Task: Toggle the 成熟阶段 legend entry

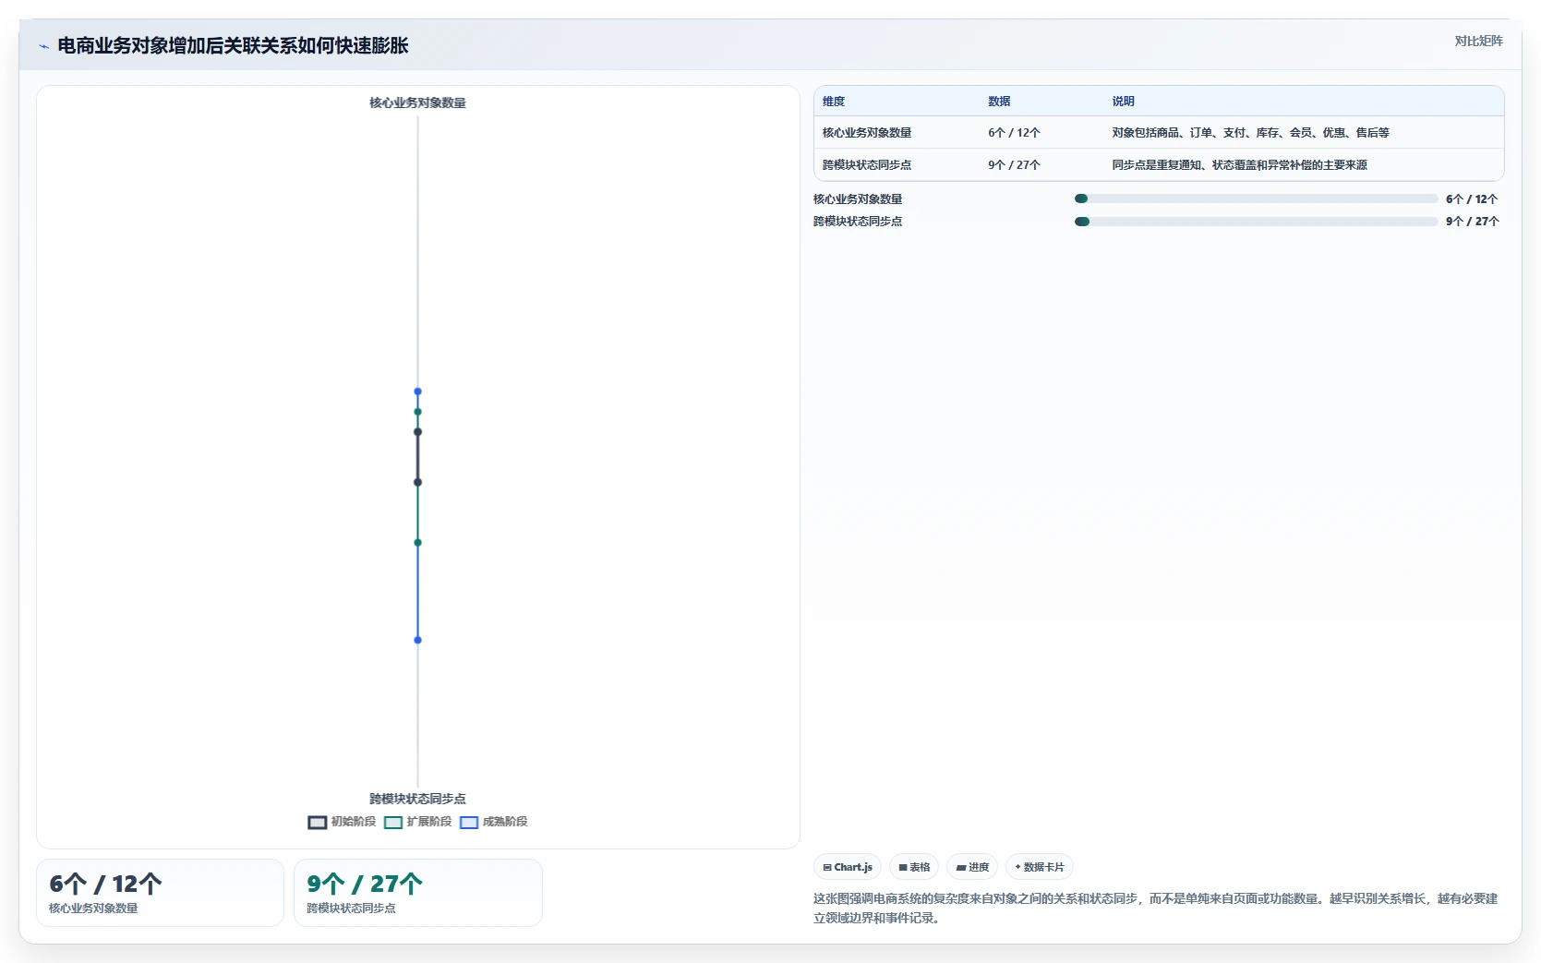Action: tap(493, 822)
